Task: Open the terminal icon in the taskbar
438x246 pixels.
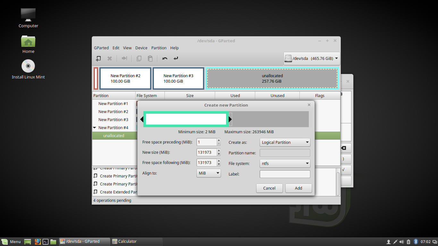Action: tap(46, 242)
